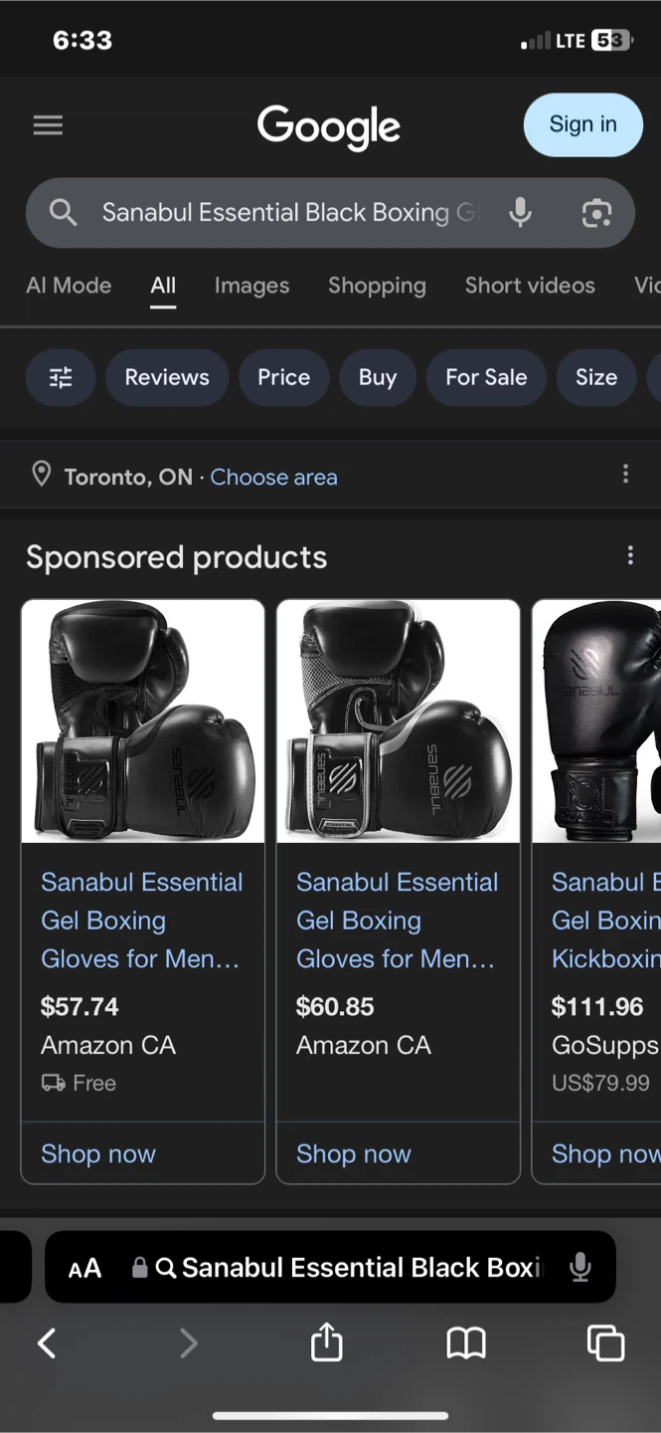Navigate back with Safari's back arrow

click(x=47, y=1342)
